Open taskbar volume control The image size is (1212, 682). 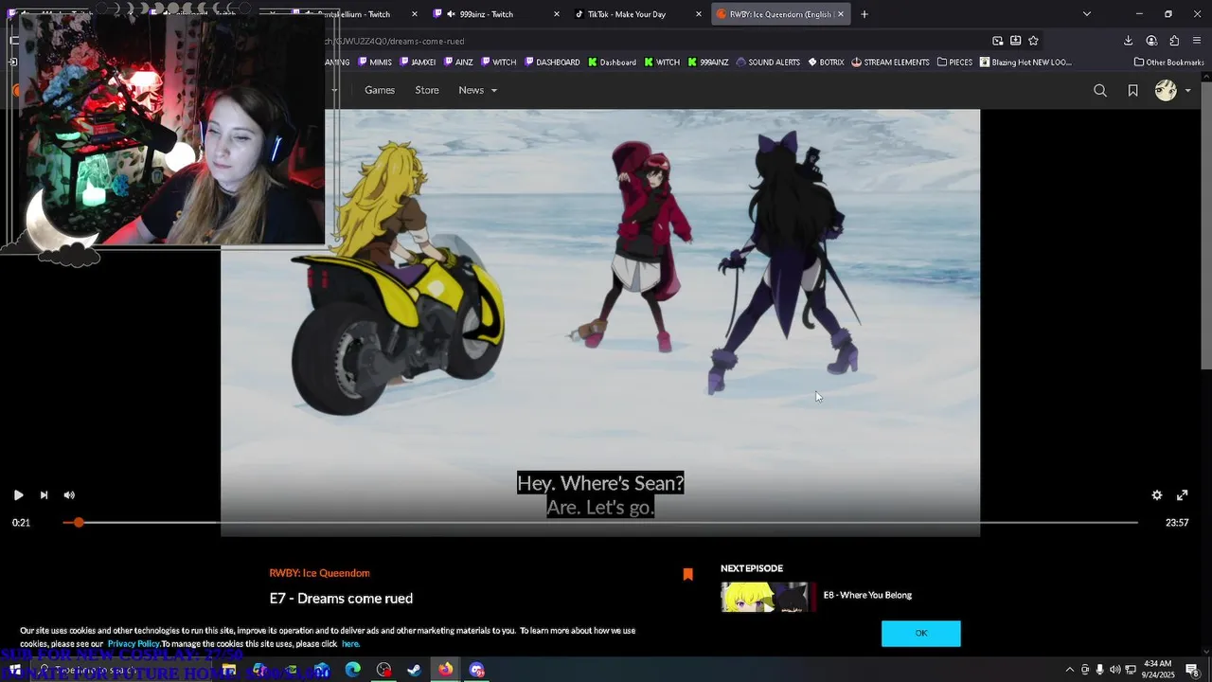click(1114, 670)
